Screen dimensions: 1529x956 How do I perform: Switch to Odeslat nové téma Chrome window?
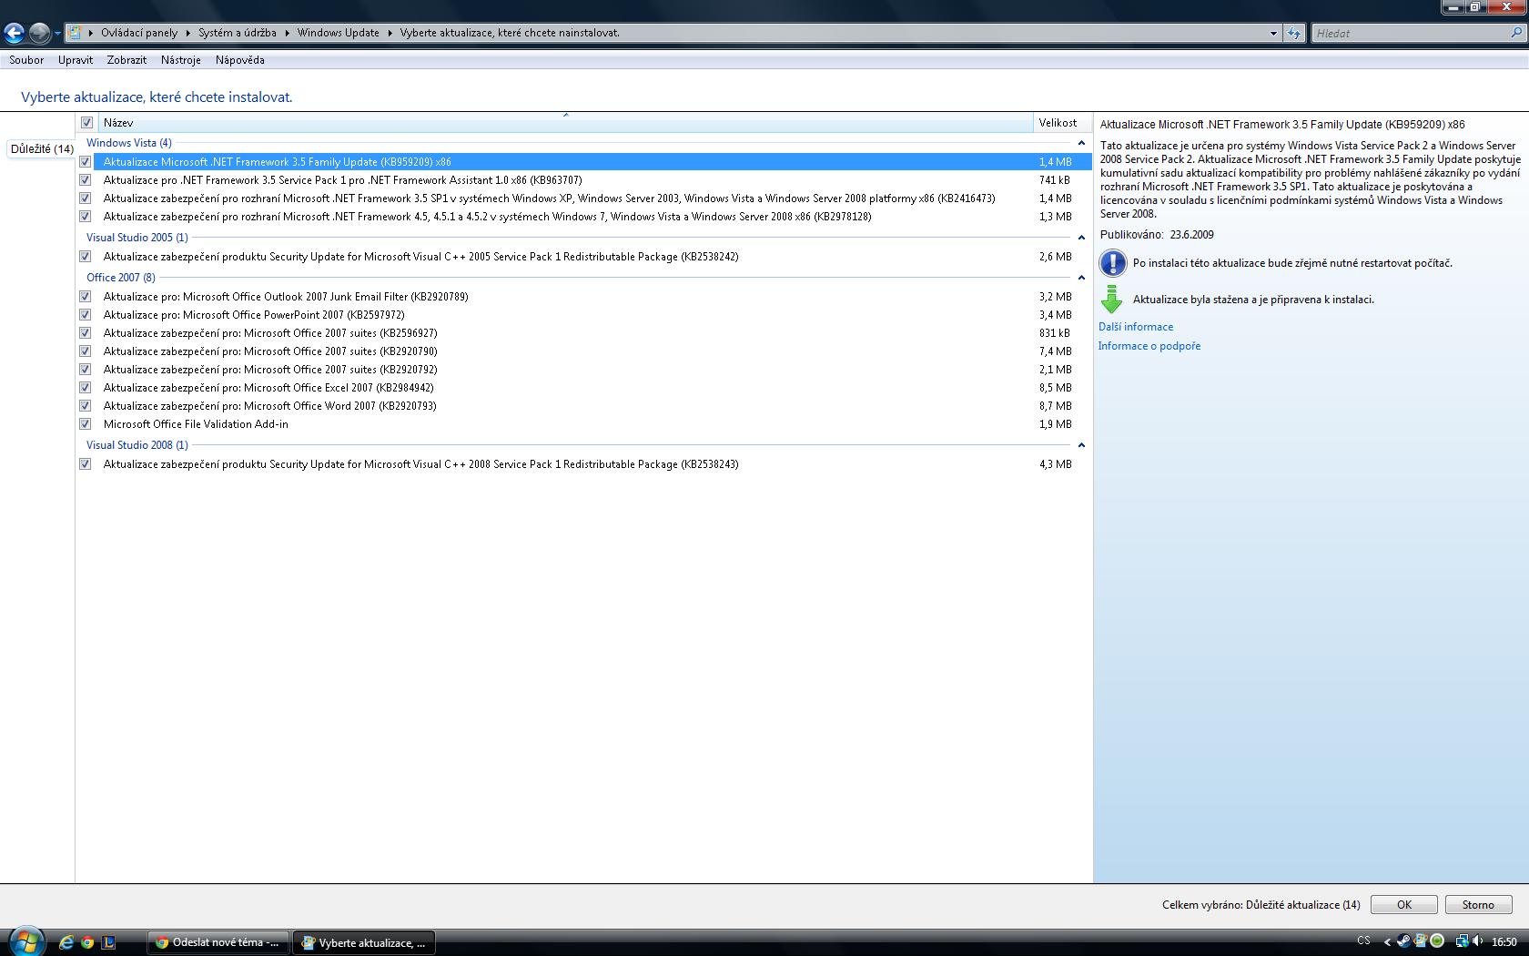tap(218, 942)
